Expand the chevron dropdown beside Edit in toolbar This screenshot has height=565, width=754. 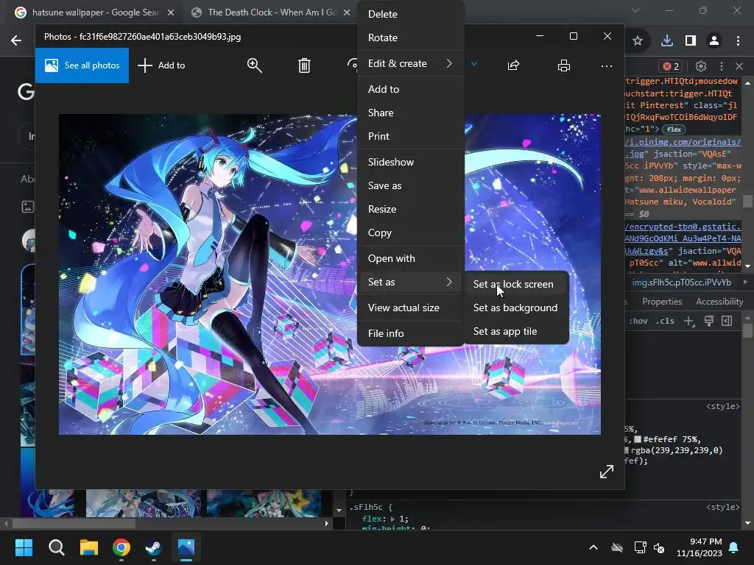(x=474, y=64)
